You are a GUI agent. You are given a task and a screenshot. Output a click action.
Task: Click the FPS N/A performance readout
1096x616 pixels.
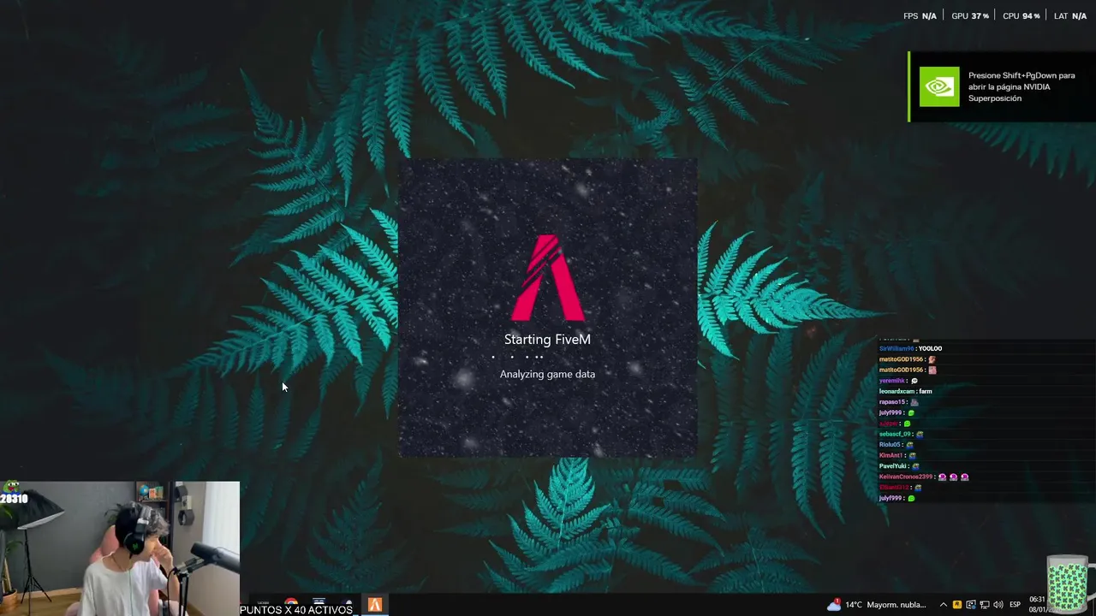[x=920, y=16]
